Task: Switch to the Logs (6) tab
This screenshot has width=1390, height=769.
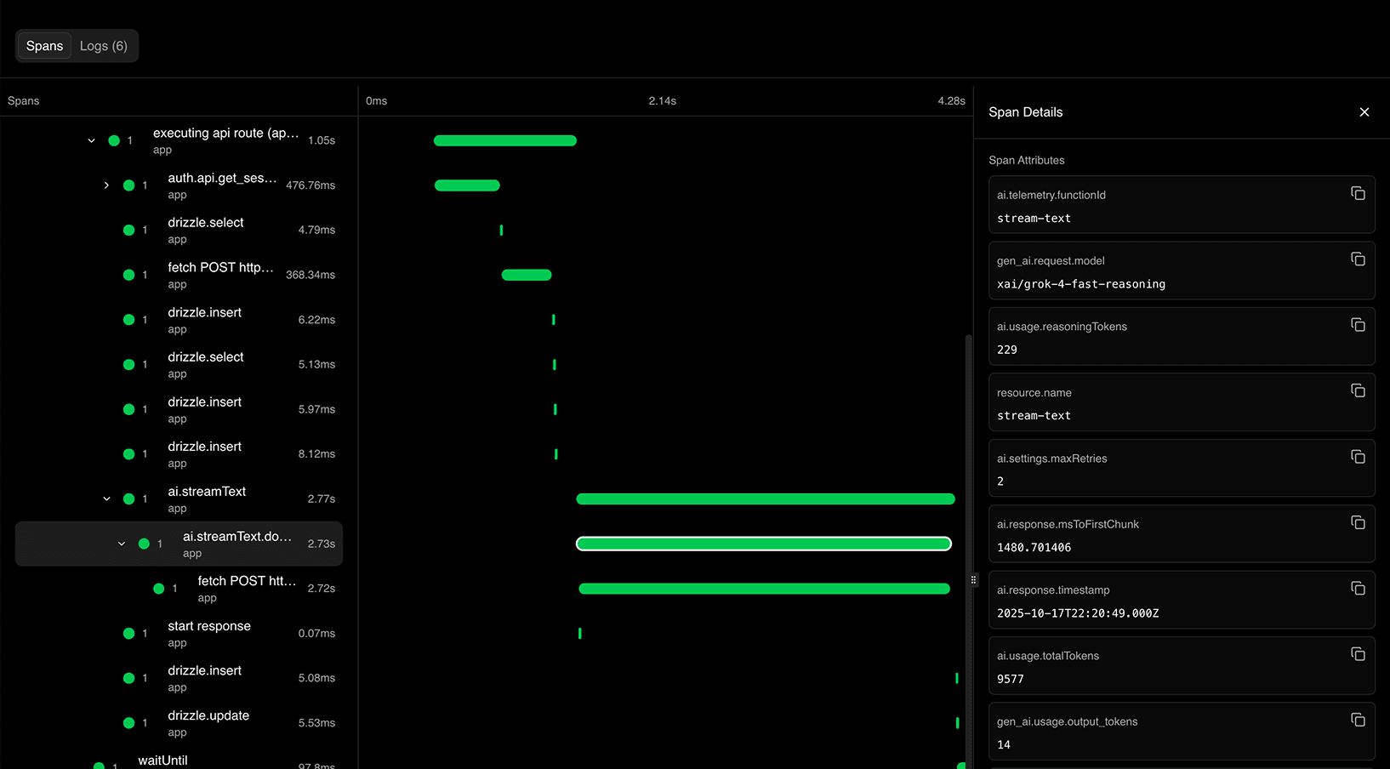Action: 103,45
